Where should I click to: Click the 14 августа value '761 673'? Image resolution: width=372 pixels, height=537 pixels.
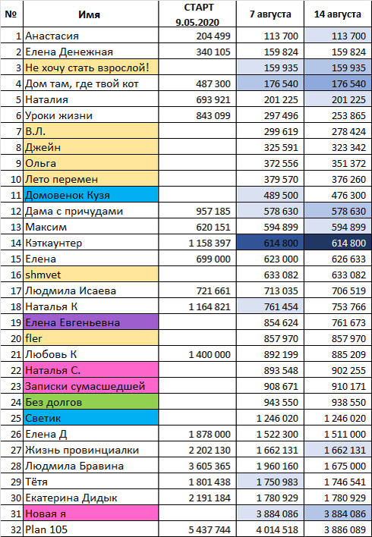pyautogui.click(x=338, y=322)
